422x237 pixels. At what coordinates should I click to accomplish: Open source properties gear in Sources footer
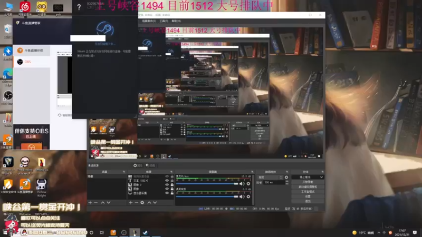(142, 203)
